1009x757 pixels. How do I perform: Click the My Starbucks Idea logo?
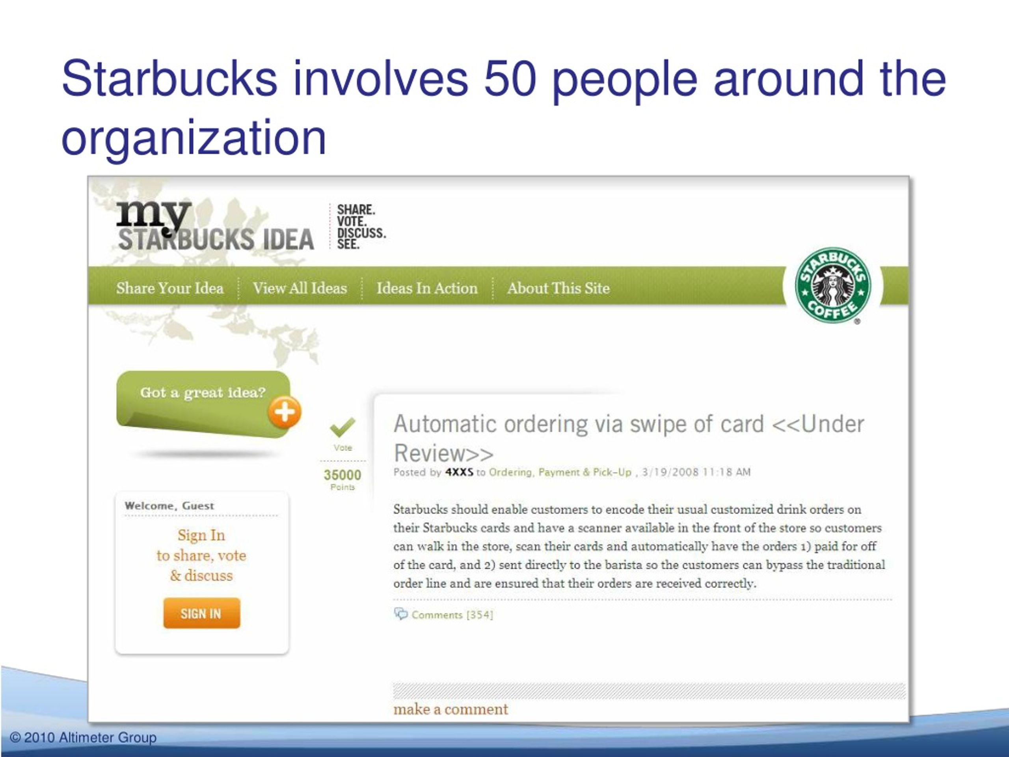pyautogui.click(x=215, y=226)
